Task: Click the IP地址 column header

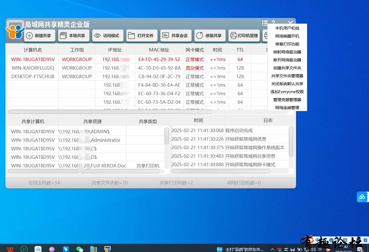Action: click(x=115, y=50)
